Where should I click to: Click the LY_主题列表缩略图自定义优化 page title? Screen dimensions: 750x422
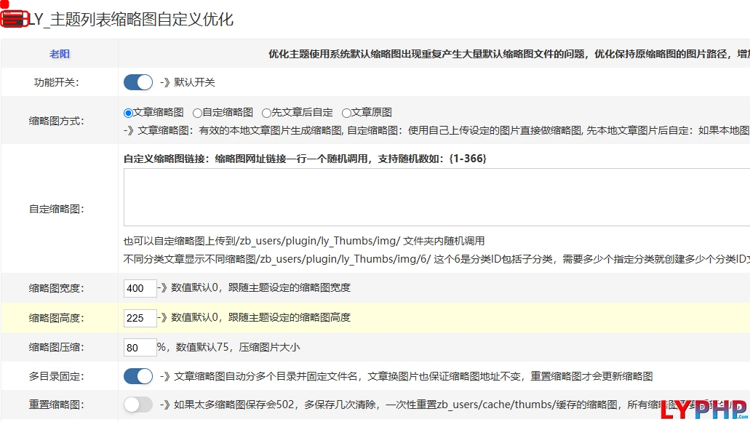click(x=131, y=20)
